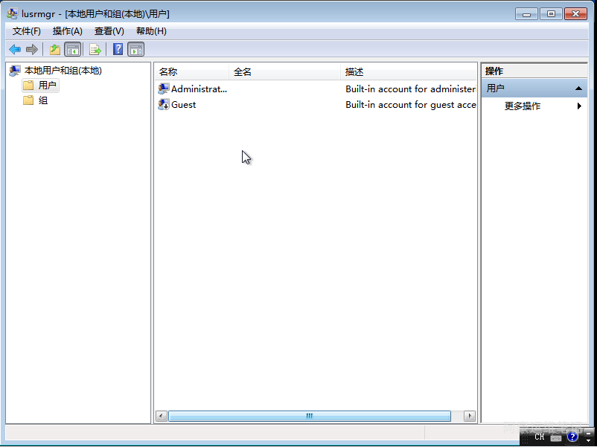
Task: Click the grayed forward arrow icon
Action: click(x=31, y=49)
